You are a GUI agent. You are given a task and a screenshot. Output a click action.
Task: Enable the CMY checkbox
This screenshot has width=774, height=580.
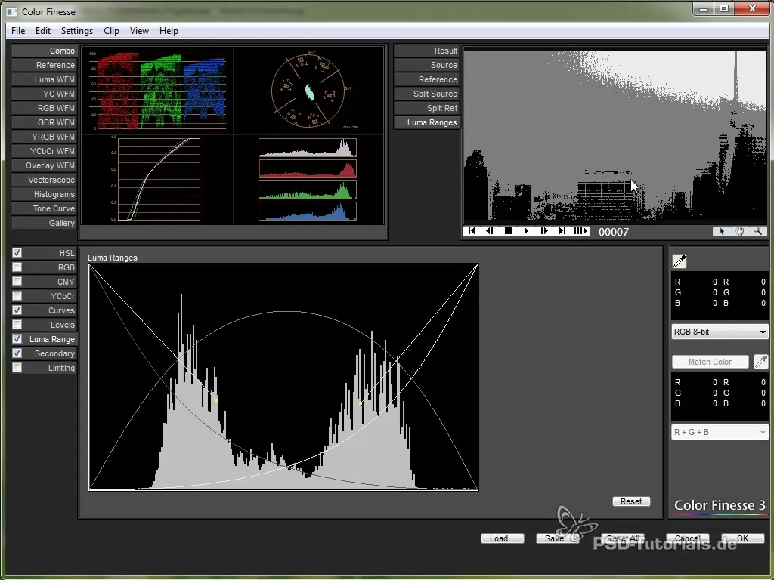pyautogui.click(x=17, y=281)
